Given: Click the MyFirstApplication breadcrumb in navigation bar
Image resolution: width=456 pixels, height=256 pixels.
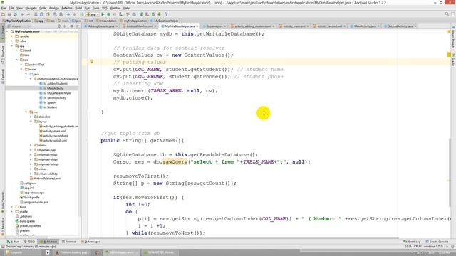Looking at the screenshot, I should (x=16, y=21).
